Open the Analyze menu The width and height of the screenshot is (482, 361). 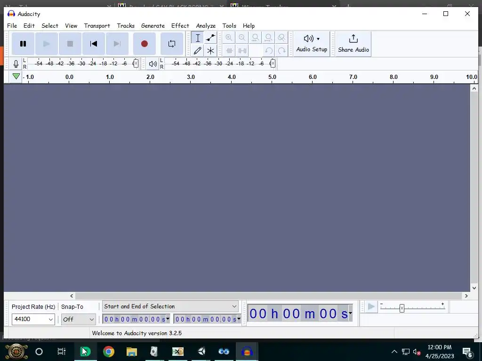point(206,26)
